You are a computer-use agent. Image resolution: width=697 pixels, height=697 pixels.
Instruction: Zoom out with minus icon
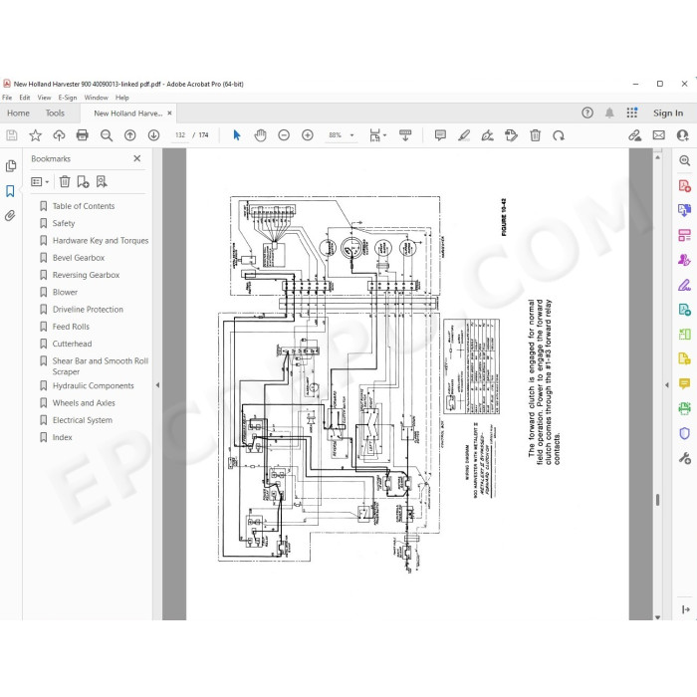tap(284, 135)
